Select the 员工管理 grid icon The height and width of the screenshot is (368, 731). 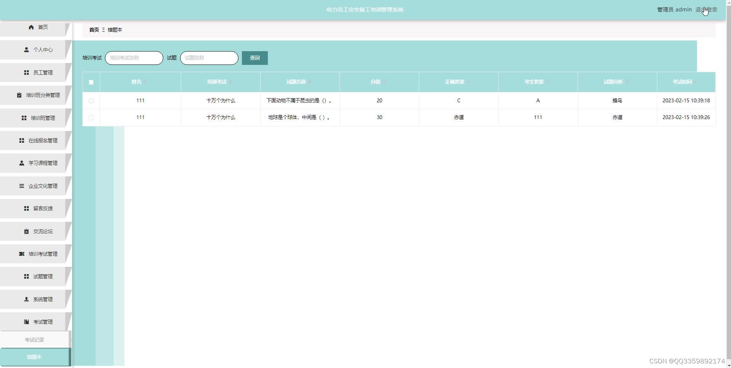coord(26,73)
